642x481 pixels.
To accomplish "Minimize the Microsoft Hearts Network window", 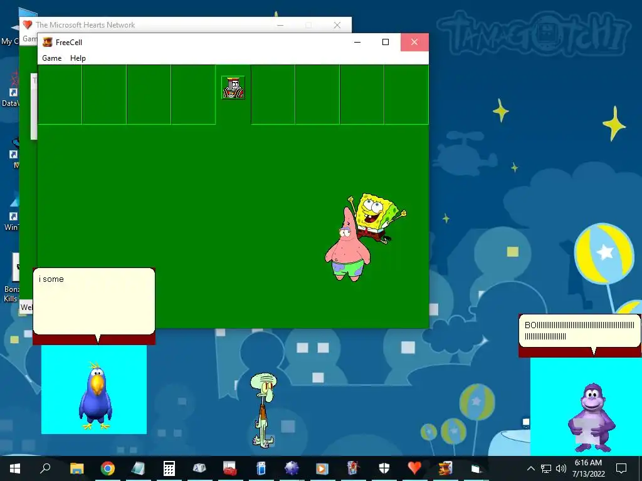I will [x=280, y=25].
